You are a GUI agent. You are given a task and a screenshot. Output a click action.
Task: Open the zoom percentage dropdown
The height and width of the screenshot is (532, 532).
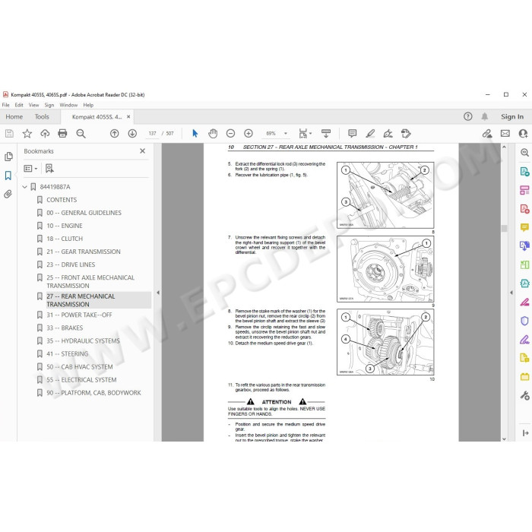pyautogui.click(x=286, y=133)
